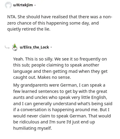Open the u/KrtekJim profile link
120x139 pixels.
click(23, 5)
